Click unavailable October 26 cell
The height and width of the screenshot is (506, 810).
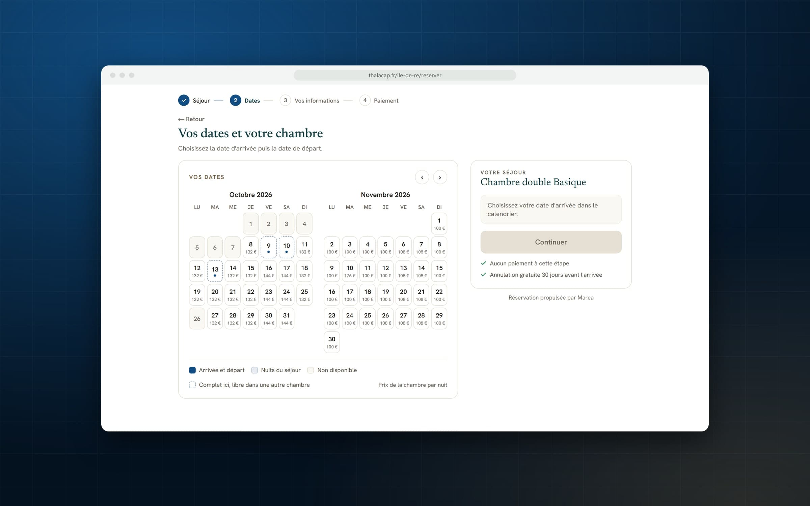point(197,318)
